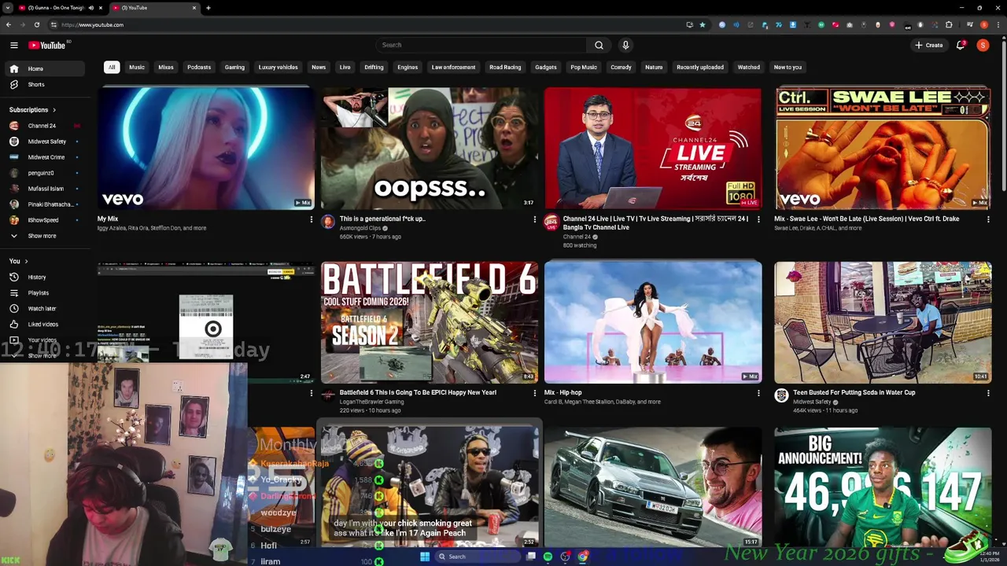The height and width of the screenshot is (566, 1007).
Task: Click the browser address bar URL
Action: point(93,24)
